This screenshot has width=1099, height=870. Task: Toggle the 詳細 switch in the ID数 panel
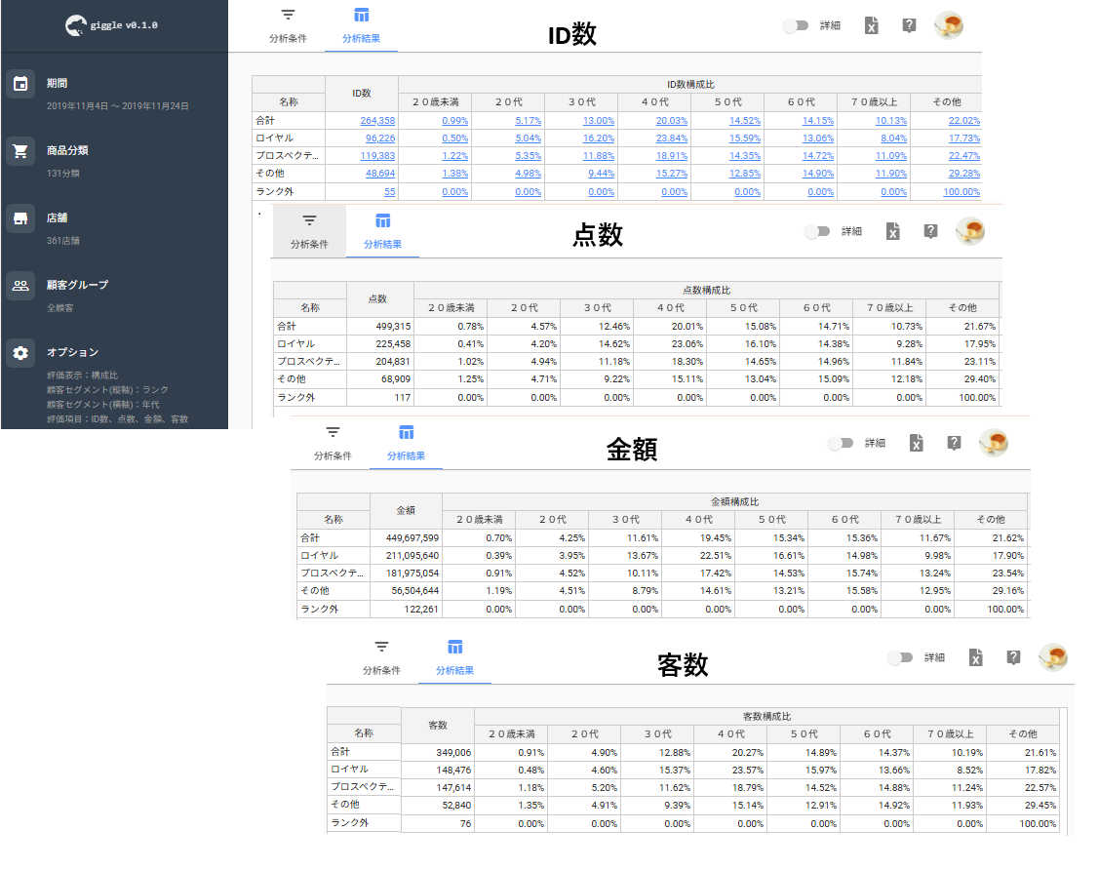tap(797, 26)
